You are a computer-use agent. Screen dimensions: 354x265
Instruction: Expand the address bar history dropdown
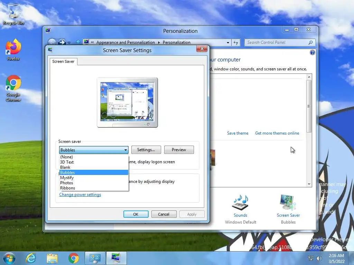tap(228, 42)
